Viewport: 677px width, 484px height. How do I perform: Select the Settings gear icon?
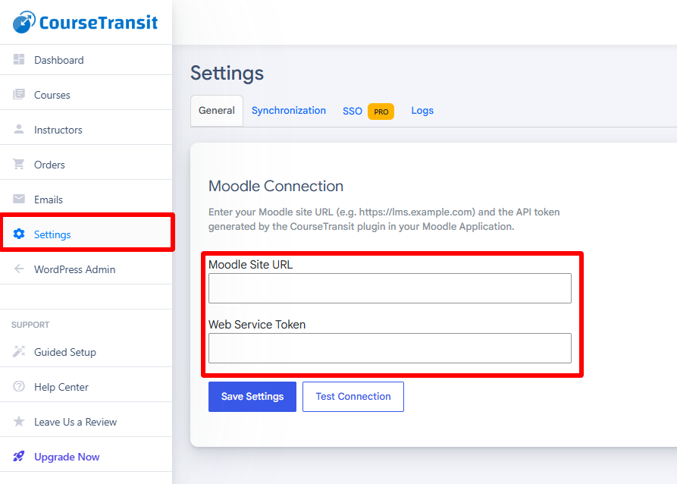[19, 234]
